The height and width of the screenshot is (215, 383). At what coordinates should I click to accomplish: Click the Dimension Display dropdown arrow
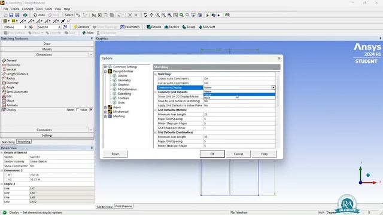coord(273,88)
